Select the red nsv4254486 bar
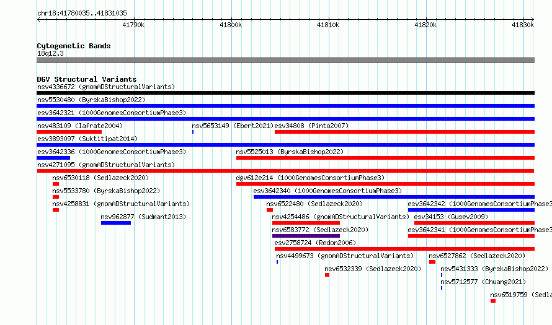 click(x=306, y=223)
